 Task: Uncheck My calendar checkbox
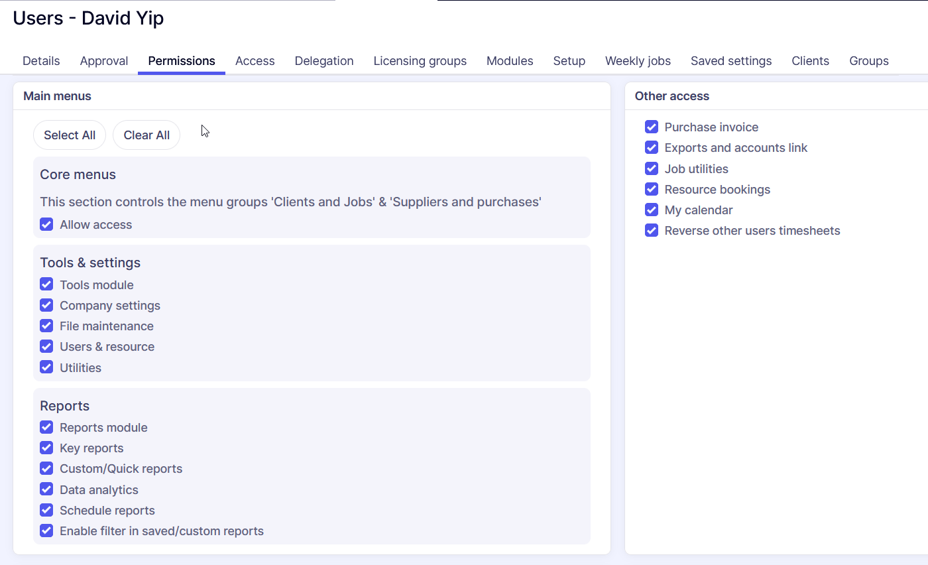pos(652,210)
